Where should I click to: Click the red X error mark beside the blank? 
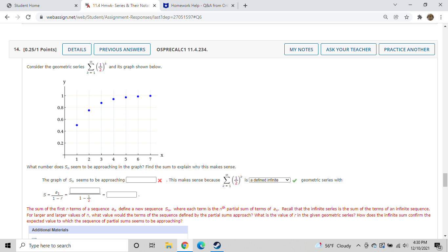pyautogui.click(x=160, y=180)
